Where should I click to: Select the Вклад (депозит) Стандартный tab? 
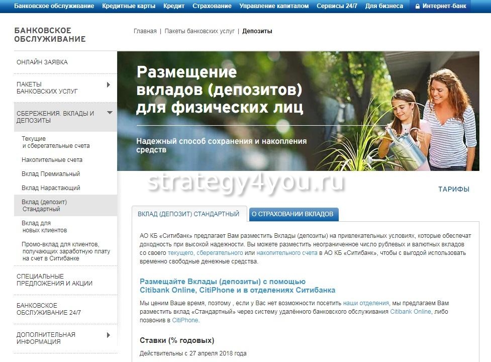(188, 214)
